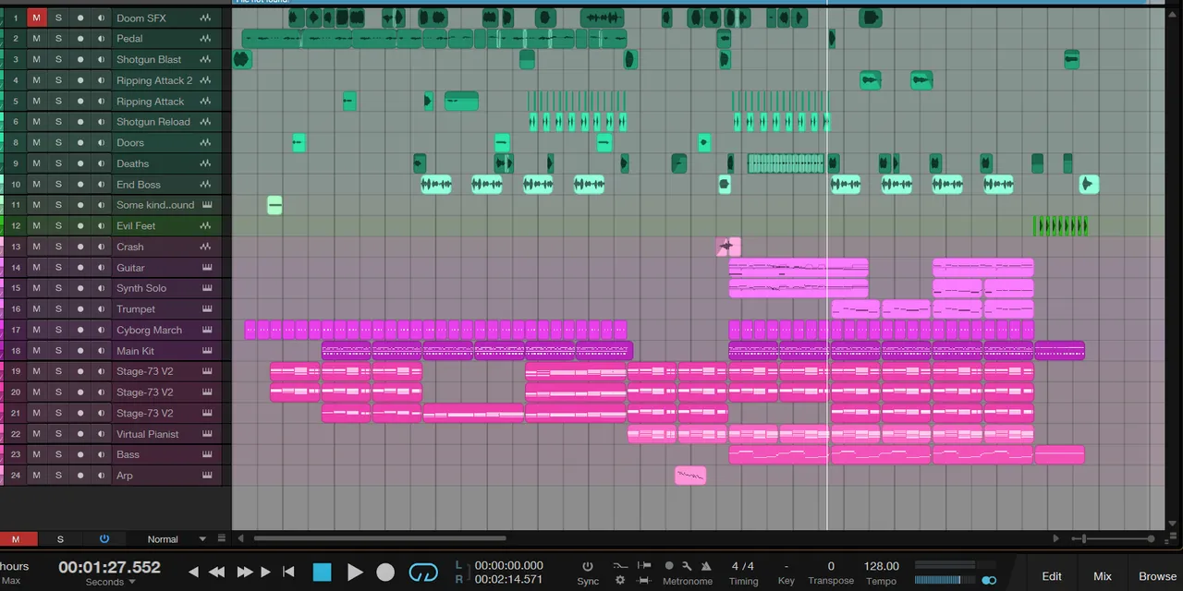Screen dimensions: 1183x591
Task: Toggle monitor on the Bass track
Action: (102, 454)
